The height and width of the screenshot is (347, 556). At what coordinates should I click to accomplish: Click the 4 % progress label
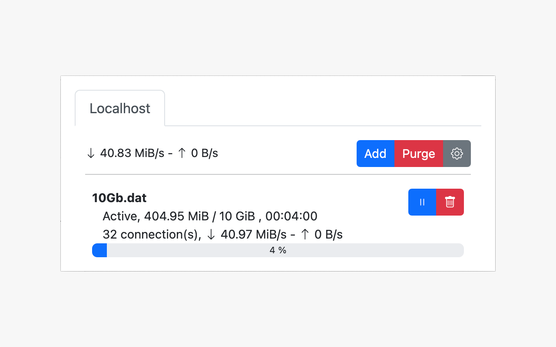coord(278,250)
